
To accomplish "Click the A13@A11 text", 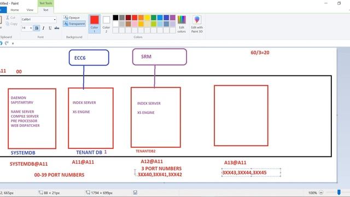I will [235, 163].
